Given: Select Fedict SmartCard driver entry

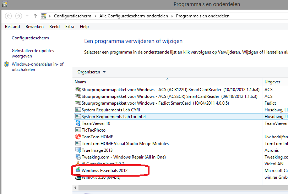Looking at the screenshot, I should pos(155,103).
